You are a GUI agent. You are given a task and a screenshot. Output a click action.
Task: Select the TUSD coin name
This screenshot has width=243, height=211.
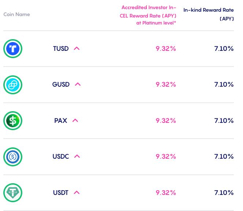point(61,49)
